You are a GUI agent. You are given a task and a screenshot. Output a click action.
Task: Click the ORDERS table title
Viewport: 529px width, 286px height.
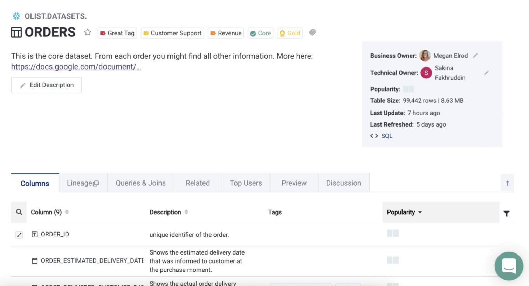tap(50, 32)
